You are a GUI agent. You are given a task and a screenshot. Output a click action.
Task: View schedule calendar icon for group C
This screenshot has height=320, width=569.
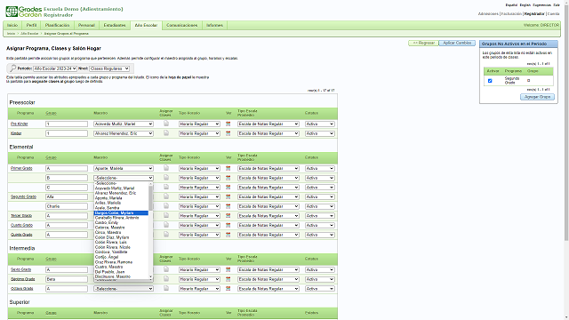point(228,188)
